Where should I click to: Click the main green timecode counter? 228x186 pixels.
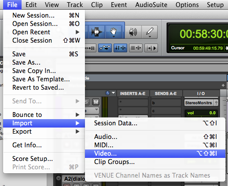pos(203,34)
